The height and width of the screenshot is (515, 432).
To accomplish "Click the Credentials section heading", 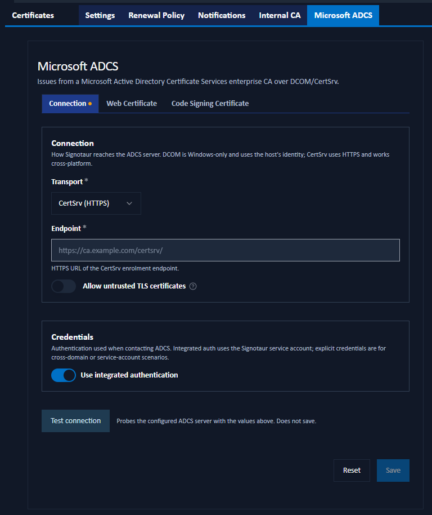I will point(73,337).
